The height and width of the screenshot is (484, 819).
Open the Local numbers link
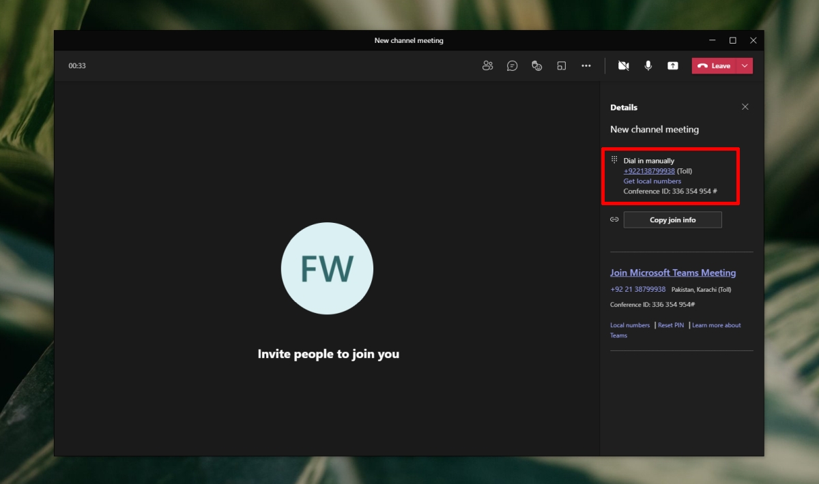tap(630, 325)
